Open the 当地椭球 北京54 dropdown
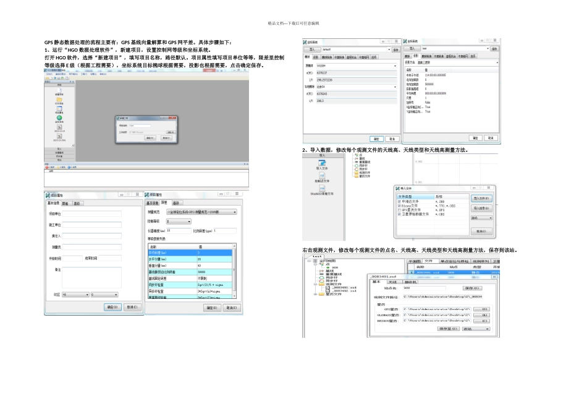Screen dimensions: 587x415 (x=356, y=87)
